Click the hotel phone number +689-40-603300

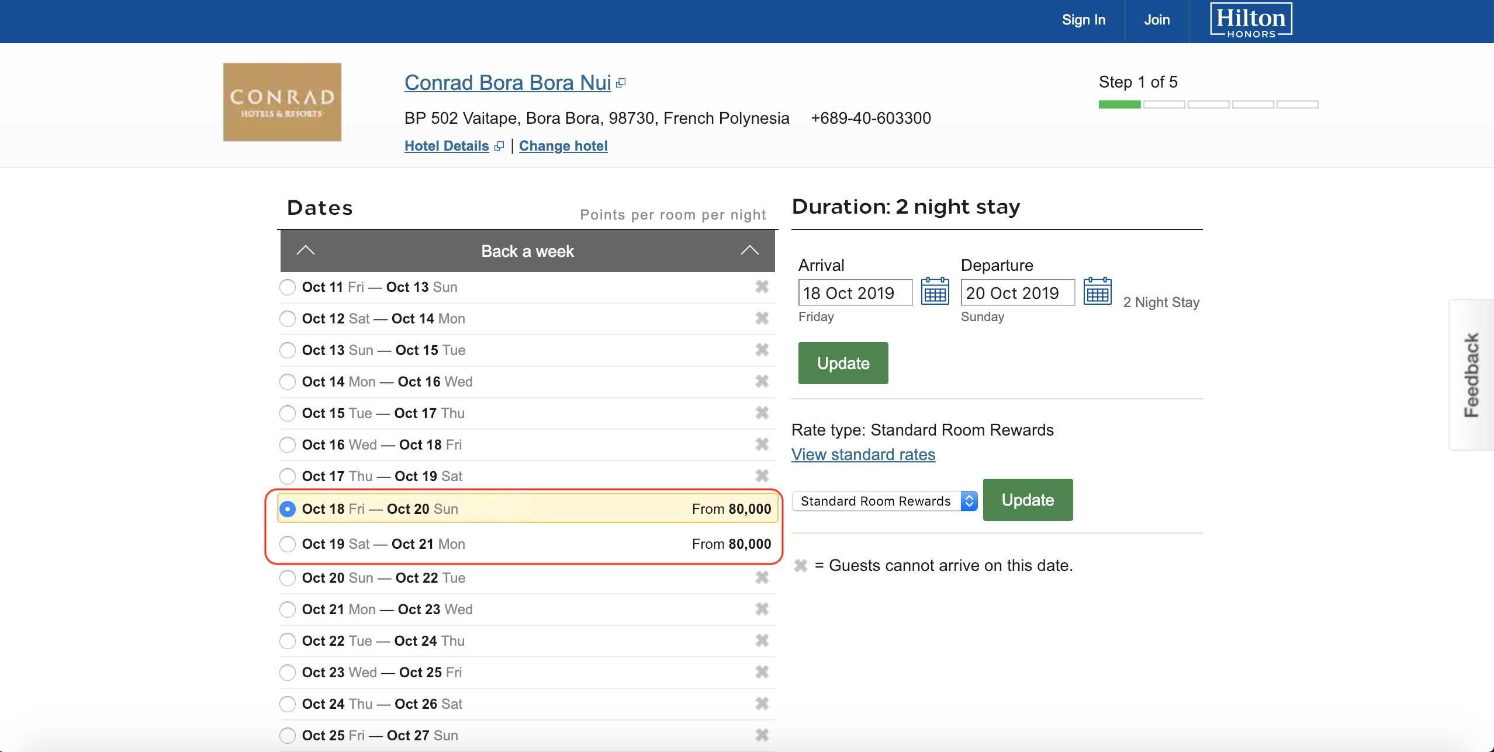click(870, 118)
